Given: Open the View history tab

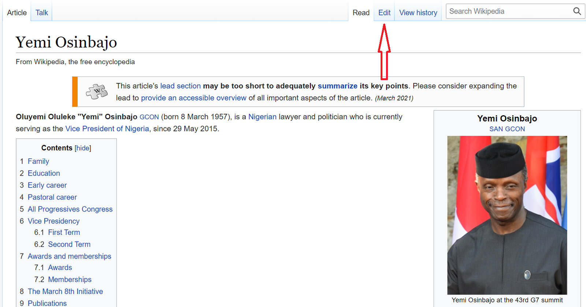Looking at the screenshot, I should click(x=418, y=13).
